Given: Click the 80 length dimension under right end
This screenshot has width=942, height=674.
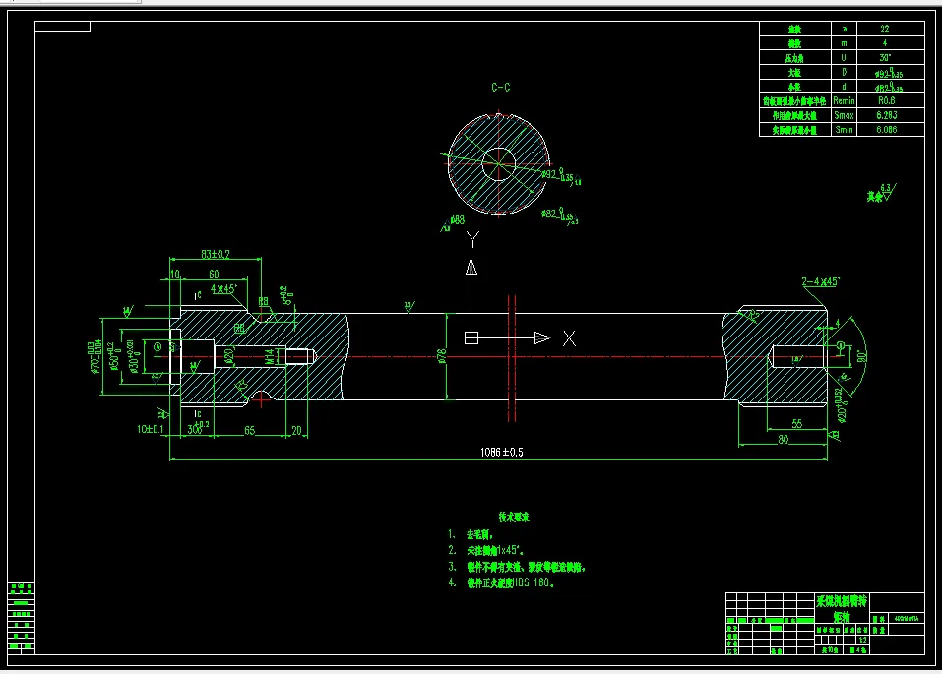Looking at the screenshot, I should [783, 440].
